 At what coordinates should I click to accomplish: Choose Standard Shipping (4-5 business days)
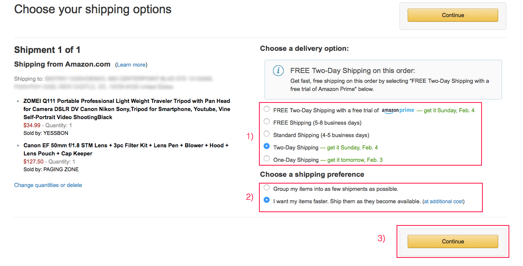[267, 134]
